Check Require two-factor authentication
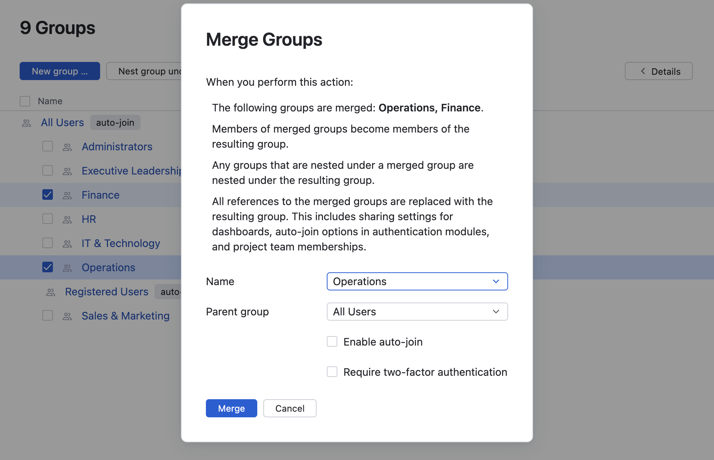 (x=332, y=372)
